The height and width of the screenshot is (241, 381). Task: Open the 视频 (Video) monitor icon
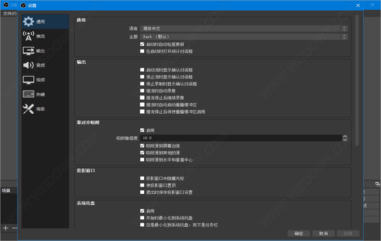(x=28, y=80)
